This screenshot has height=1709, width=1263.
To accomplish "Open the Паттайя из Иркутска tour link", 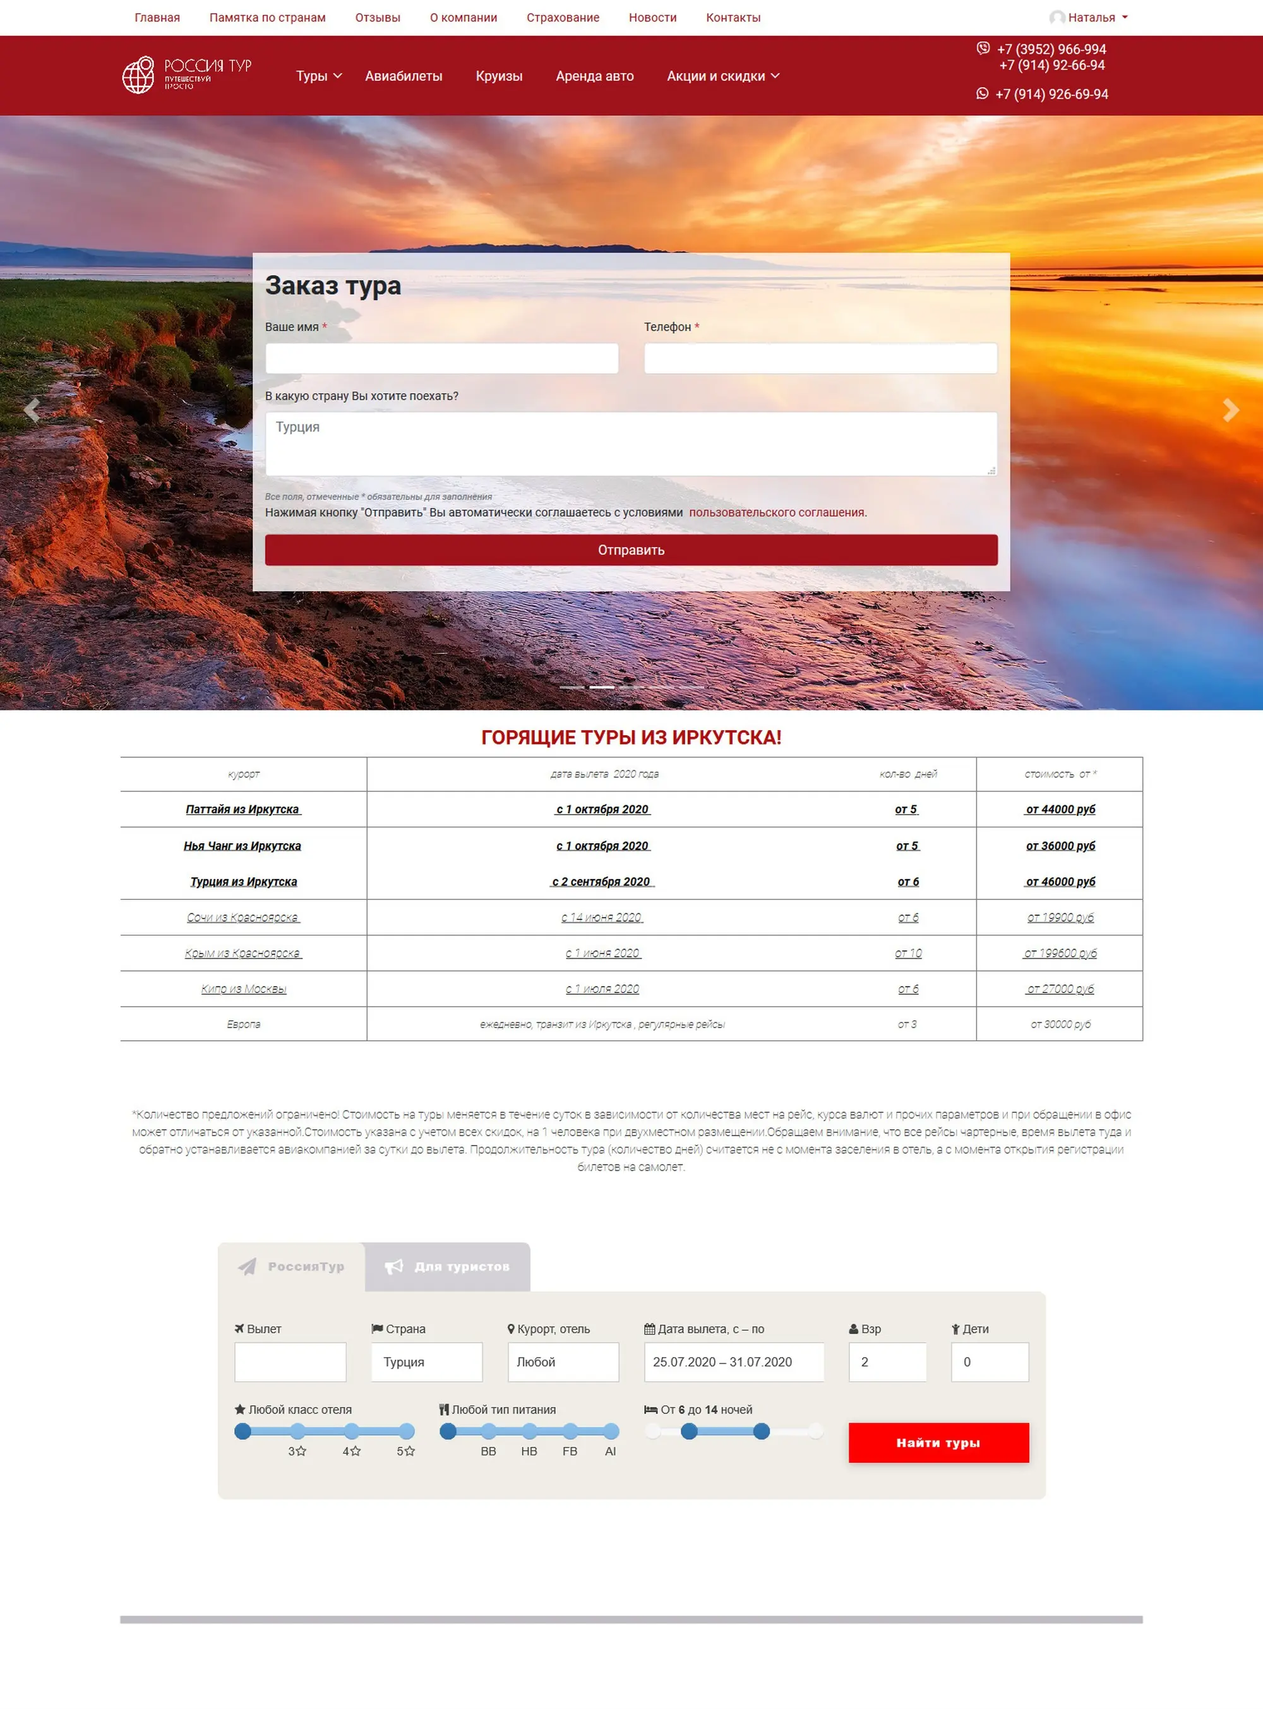I will (x=242, y=809).
